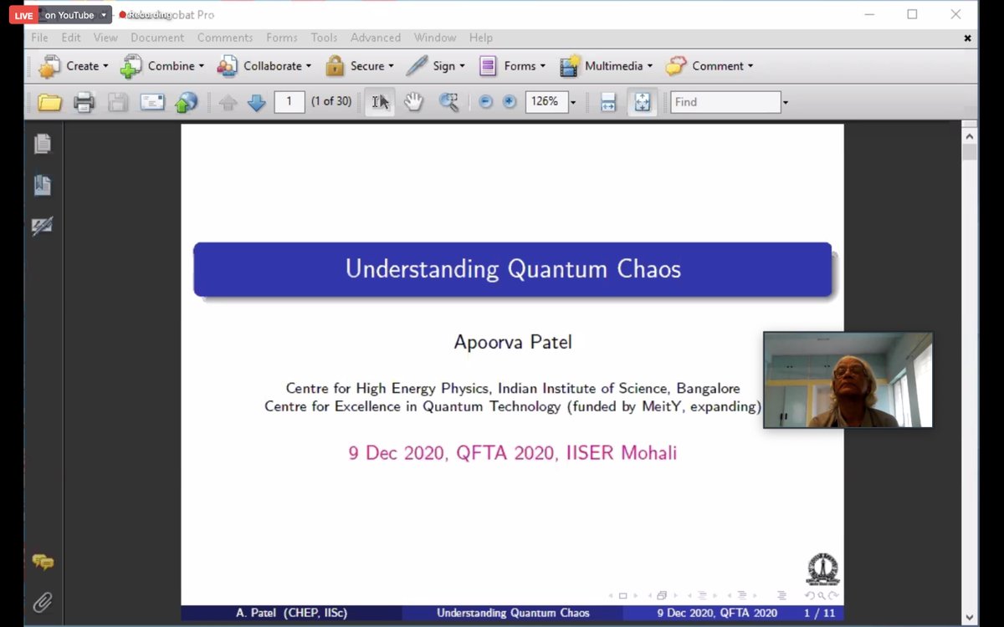Zoom in with the plus button
Screen dimensions: 1004x627
coord(510,102)
